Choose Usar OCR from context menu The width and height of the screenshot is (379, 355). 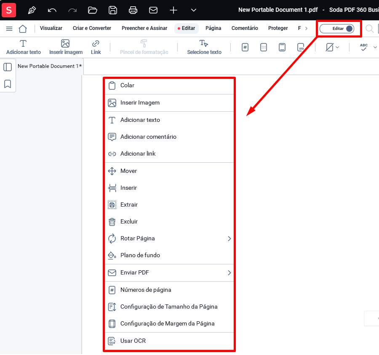pyautogui.click(x=169, y=341)
